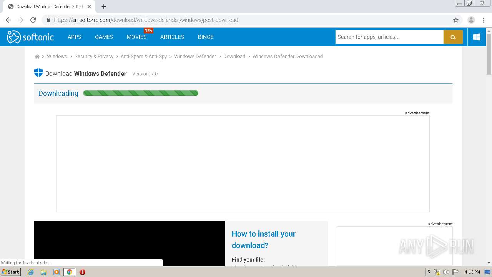Click the Windows breadcrumb link
The width and height of the screenshot is (492, 277).
pyautogui.click(x=57, y=57)
